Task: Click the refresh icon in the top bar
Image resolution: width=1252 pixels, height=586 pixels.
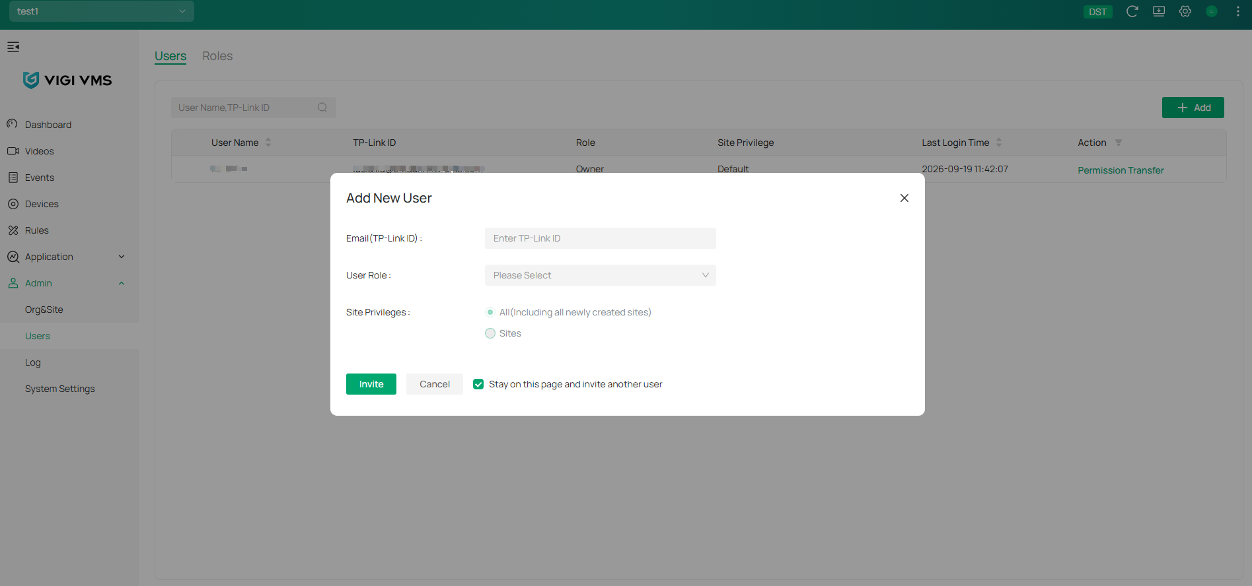Action: (x=1132, y=11)
